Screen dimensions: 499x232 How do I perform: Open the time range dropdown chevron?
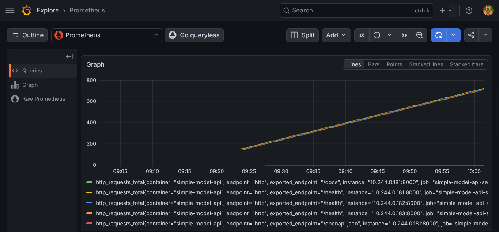pos(390,35)
